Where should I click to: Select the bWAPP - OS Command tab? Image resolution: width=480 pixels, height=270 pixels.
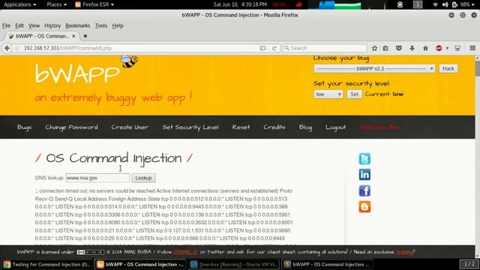[42, 36]
